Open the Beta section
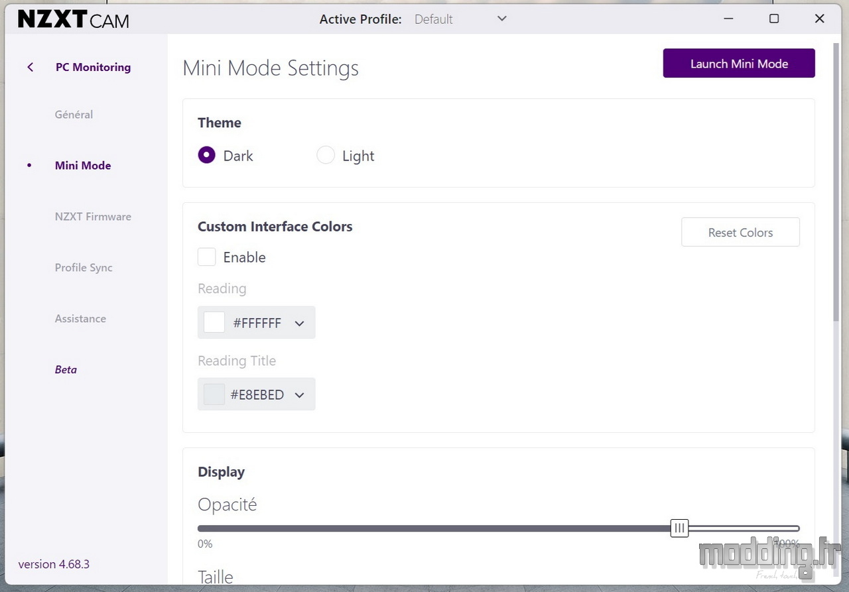Screen dimensions: 849x592 pos(66,370)
